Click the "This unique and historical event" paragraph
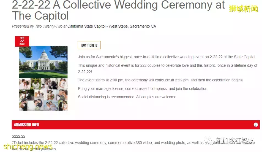 167,68
